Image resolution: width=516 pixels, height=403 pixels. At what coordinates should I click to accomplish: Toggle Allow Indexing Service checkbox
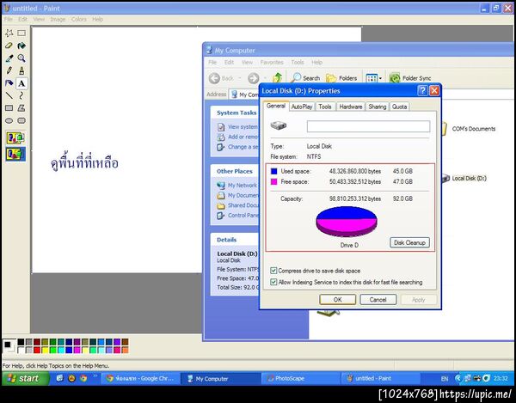tap(273, 282)
